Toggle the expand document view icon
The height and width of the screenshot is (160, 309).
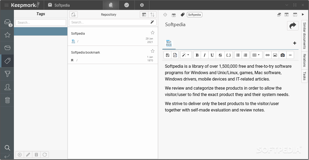coord(287,15)
